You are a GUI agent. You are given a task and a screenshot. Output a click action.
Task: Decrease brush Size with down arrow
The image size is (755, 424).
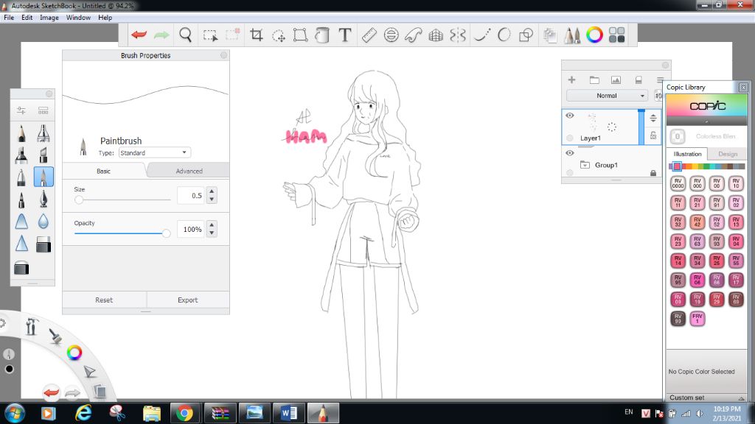coord(212,199)
